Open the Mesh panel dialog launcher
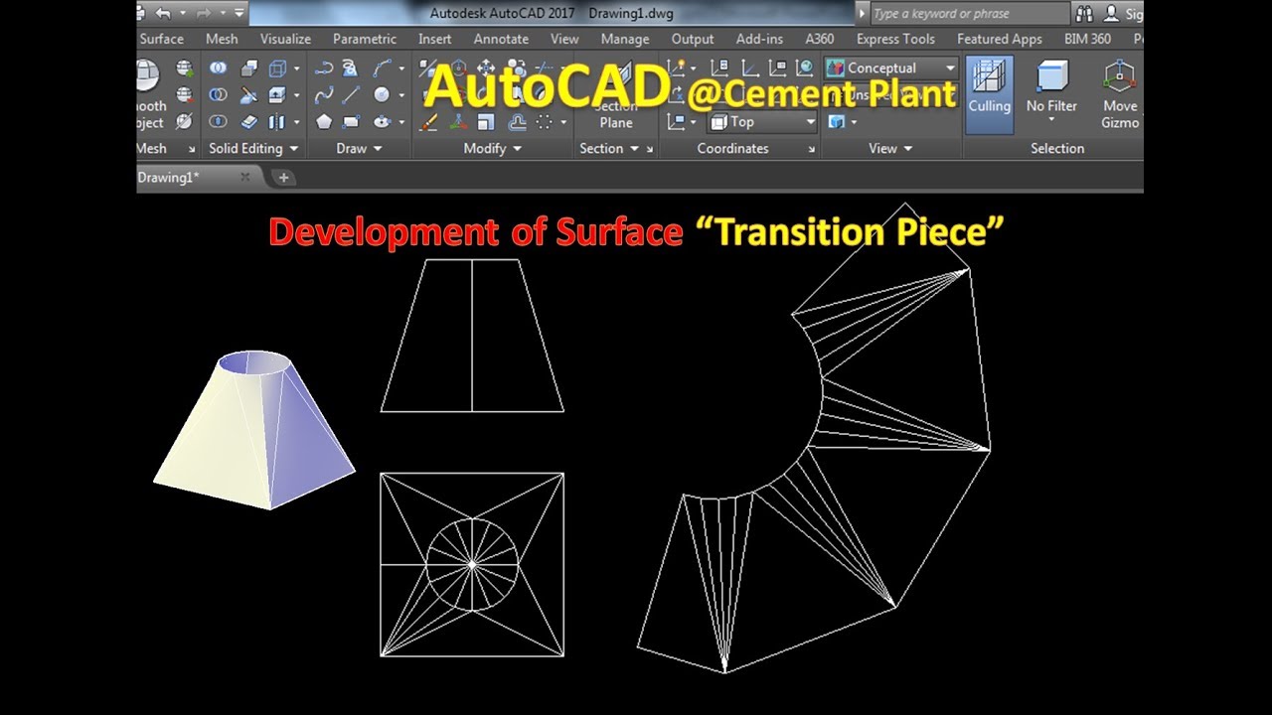 pyautogui.click(x=193, y=149)
